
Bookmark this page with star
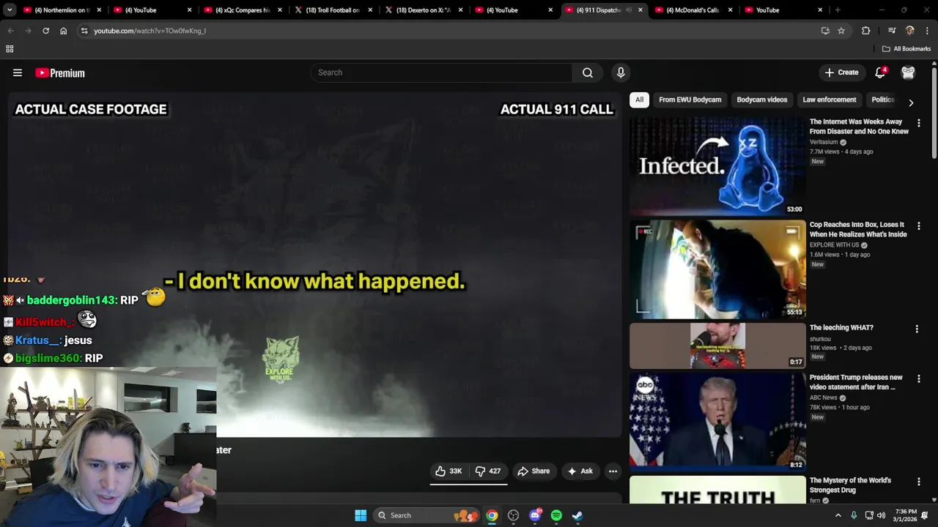coord(841,31)
